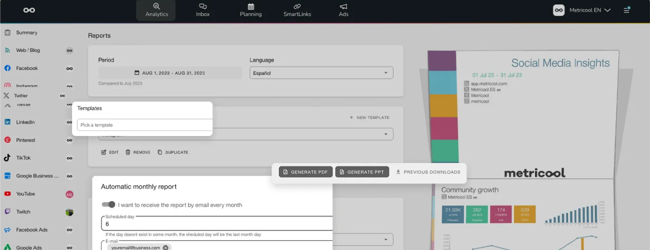
Task: Click the Metricool infinity logo
Action: (x=29, y=10)
